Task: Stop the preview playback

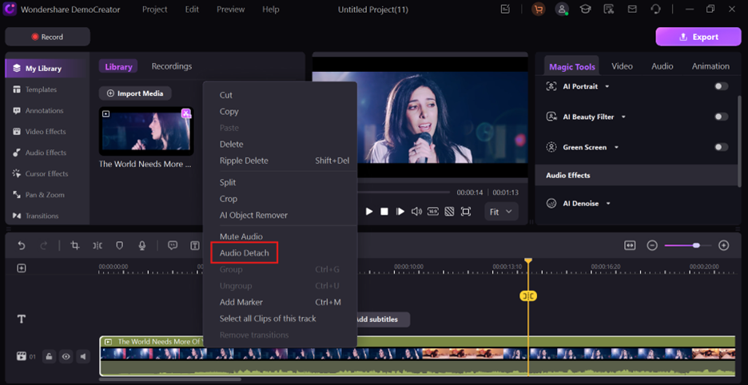Action: pyautogui.click(x=384, y=212)
